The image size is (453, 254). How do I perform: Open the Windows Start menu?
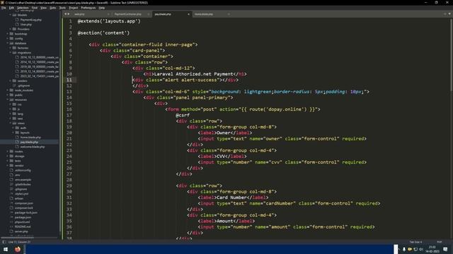coord(6,249)
